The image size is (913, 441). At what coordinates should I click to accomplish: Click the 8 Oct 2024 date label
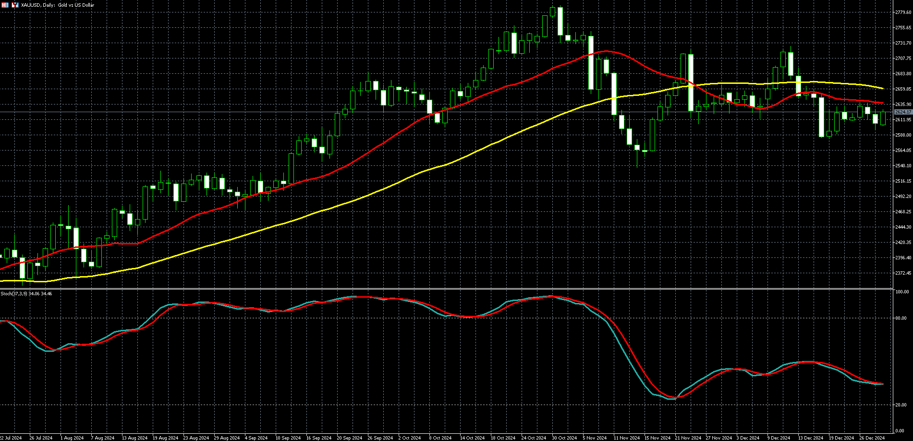pos(440,438)
